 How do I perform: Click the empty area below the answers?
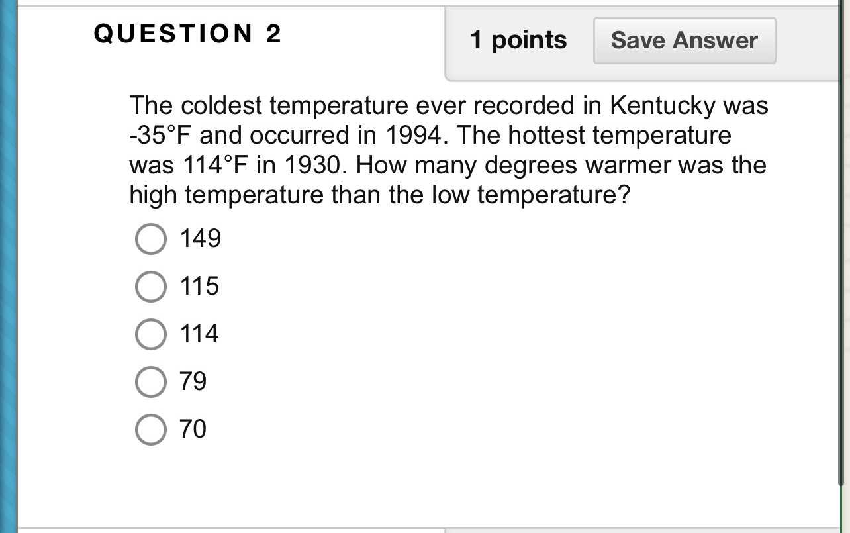tap(424, 483)
